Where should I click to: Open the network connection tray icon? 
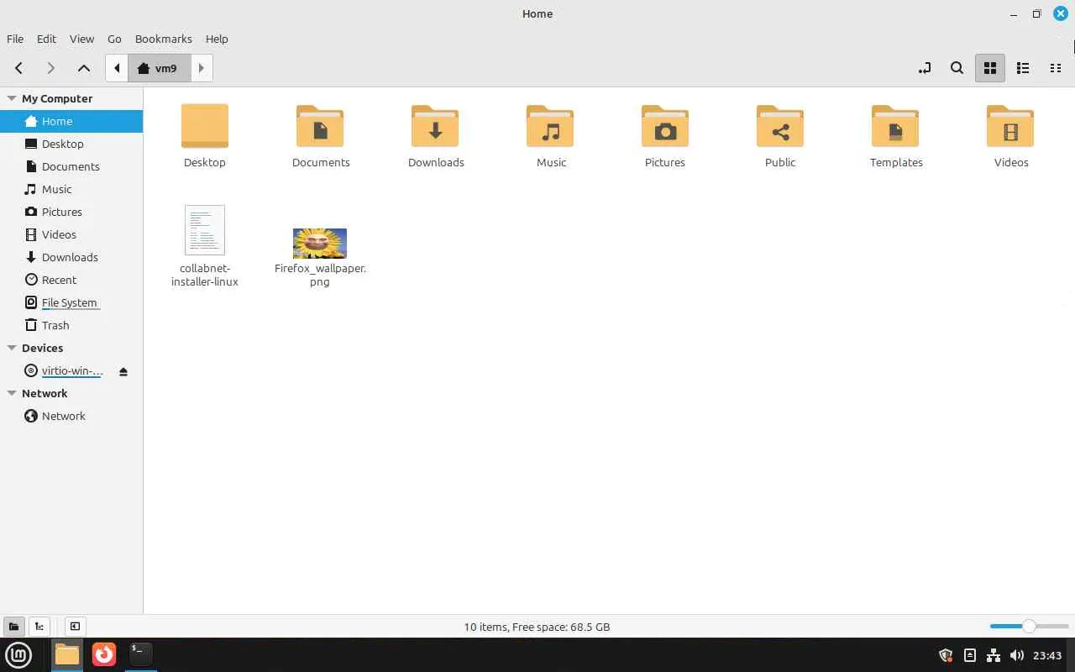993,655
